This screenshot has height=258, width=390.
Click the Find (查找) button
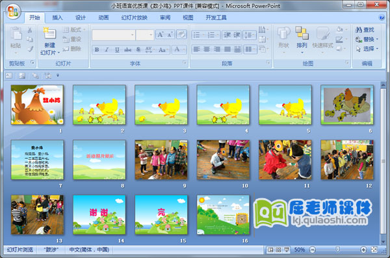(x=365, y=30)
